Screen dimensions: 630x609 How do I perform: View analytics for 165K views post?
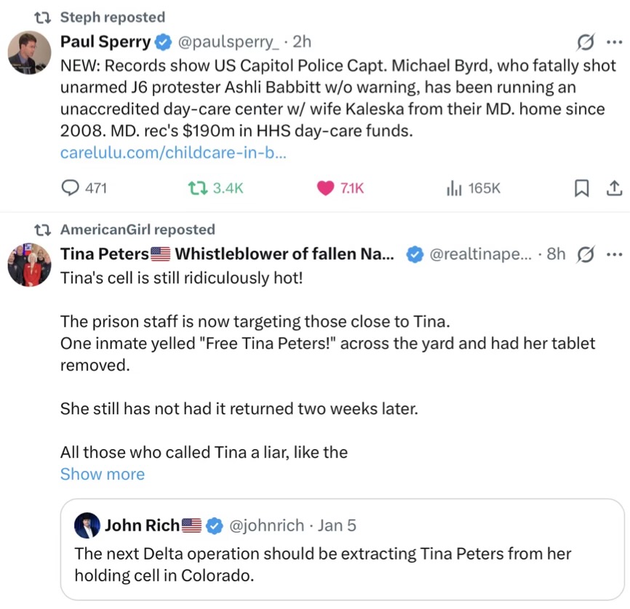coord(454,188)
